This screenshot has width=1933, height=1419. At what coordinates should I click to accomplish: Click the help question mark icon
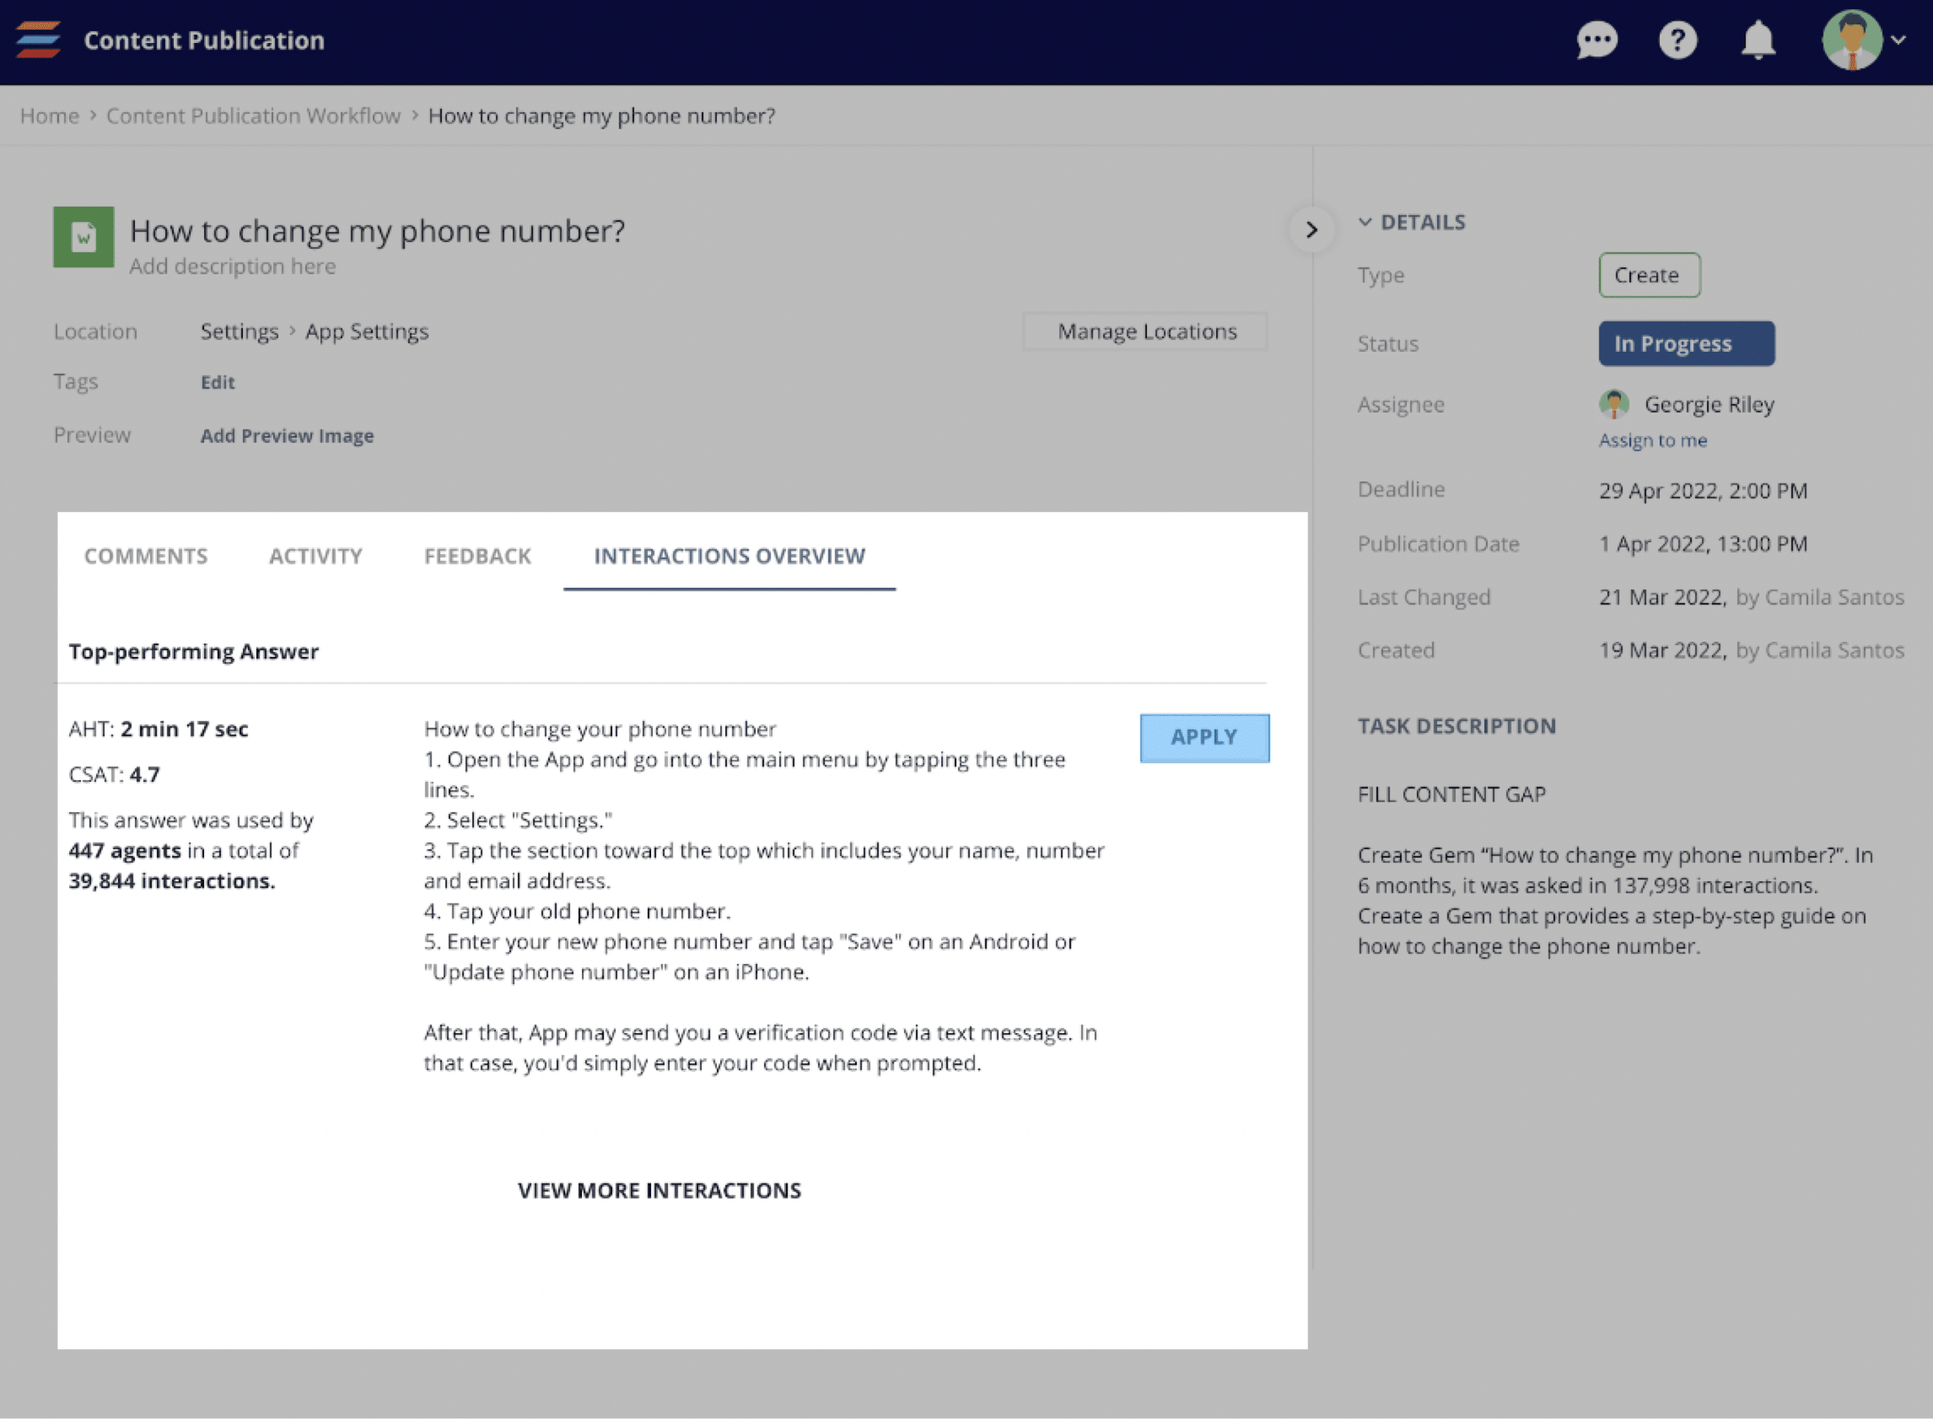click(1677, 40)
